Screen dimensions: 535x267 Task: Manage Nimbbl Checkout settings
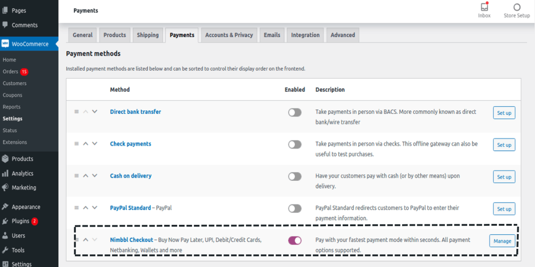(502, 241)
